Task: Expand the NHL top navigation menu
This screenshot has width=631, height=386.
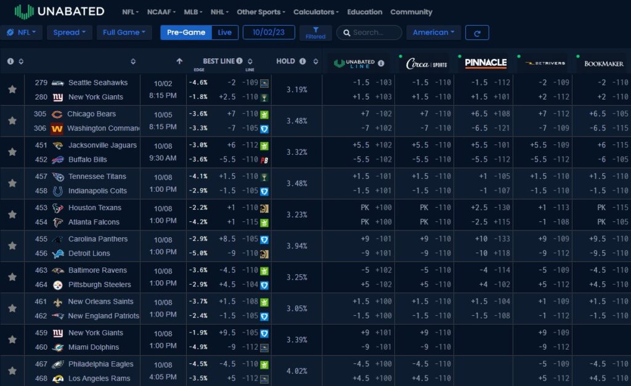Action: point(220,12)
